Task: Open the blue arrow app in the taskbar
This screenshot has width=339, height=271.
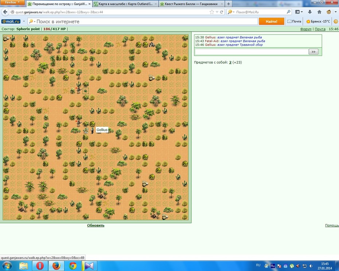Action: (x=89, y=266)
